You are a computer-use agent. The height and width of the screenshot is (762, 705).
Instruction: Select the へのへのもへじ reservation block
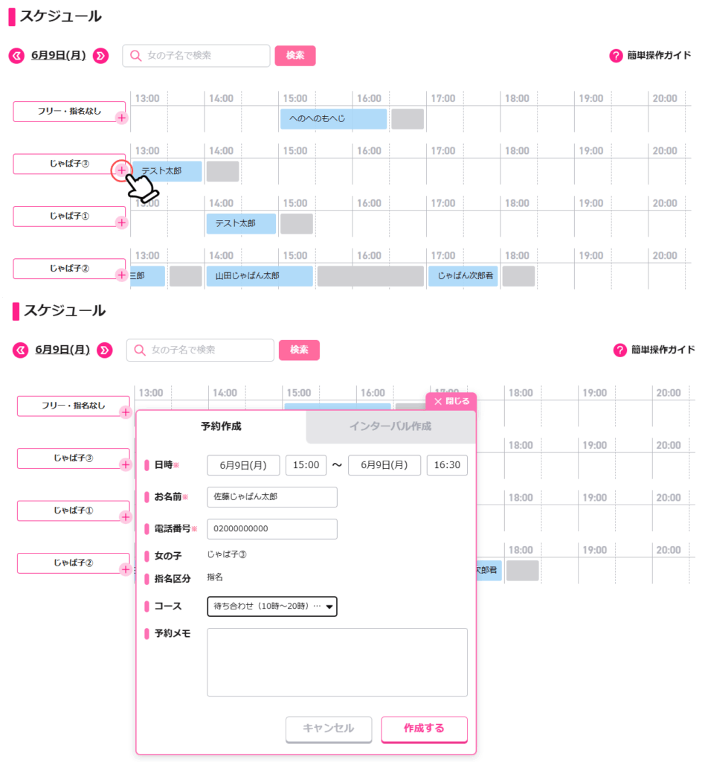pos(334,119)
